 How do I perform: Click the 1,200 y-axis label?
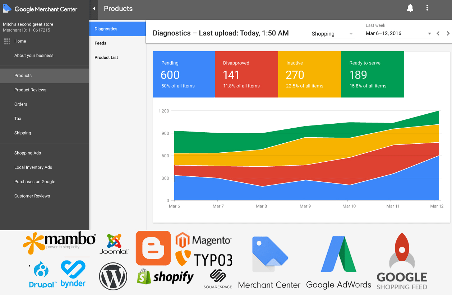tap(164, 111)
